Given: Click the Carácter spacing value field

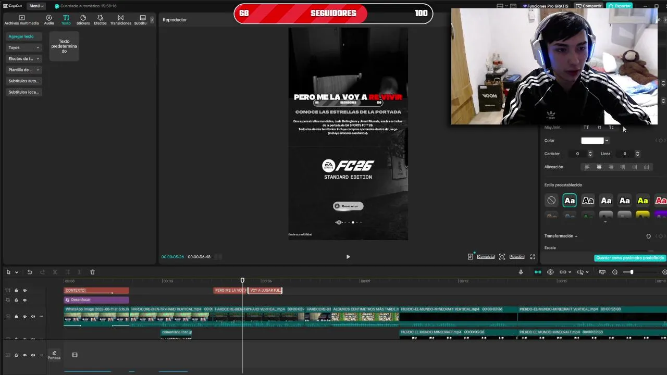Looking at the screenshot, I should coord(577,154).
